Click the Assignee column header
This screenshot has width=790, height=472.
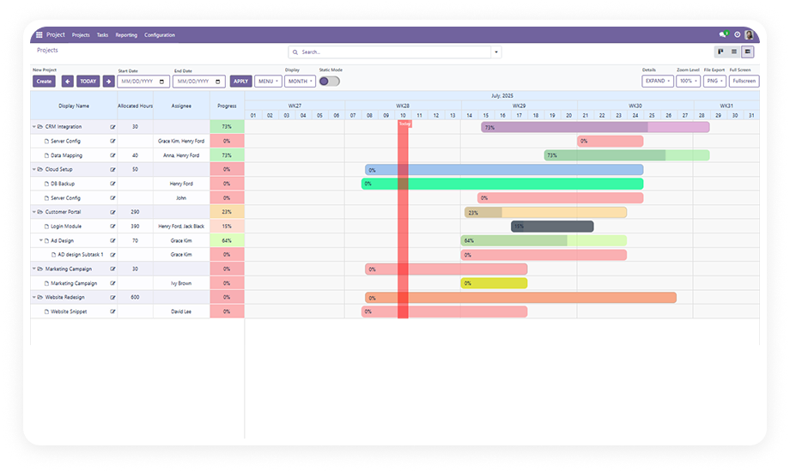point(181,106)
